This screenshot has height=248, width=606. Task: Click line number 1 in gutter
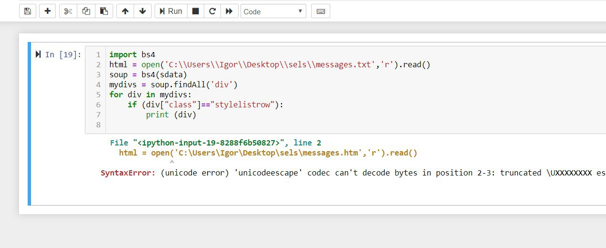tap(98, 55)
